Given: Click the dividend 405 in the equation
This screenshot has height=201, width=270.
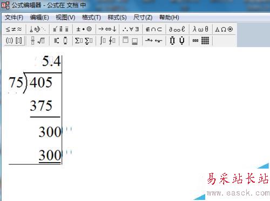Looking at the screenshot, I should click(41, 83).
